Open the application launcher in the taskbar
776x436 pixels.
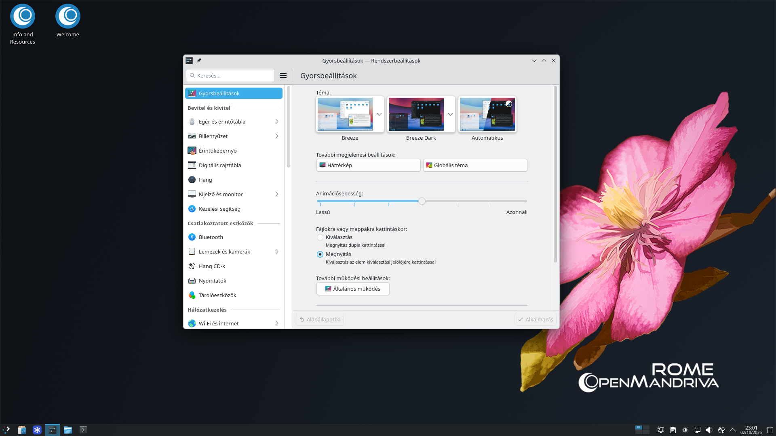[x=6, y=430]
